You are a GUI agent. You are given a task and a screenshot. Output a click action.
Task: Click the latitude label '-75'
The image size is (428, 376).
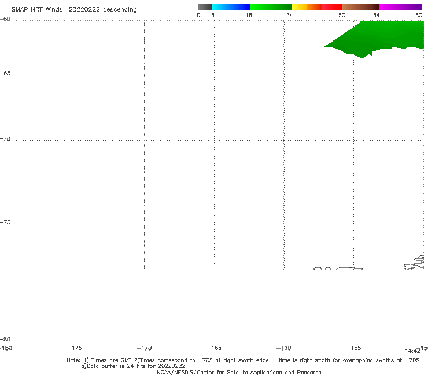[5, 222]
